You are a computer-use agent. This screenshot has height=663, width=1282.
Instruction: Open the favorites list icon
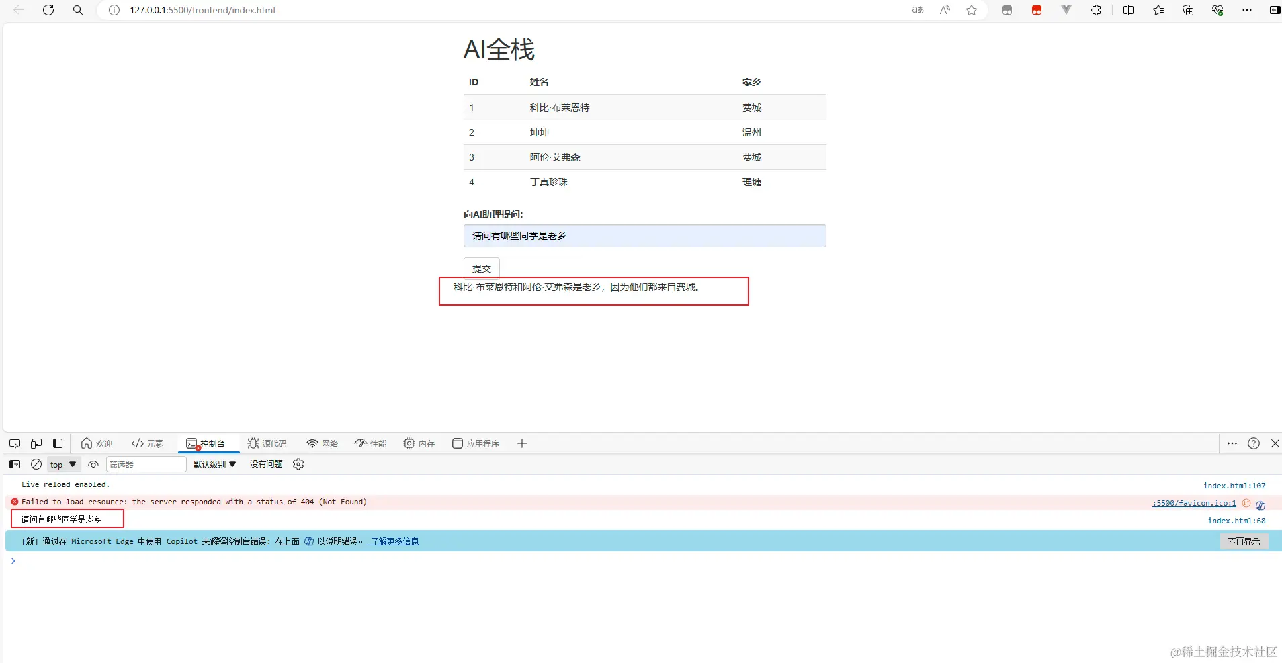tap(1158, 10)
